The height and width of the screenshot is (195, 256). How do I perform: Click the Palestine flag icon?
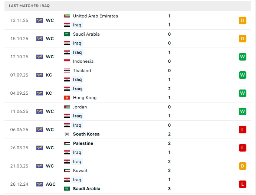(67, 143)
